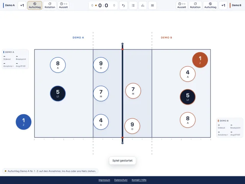
Task: Toggle Aufschlag for Demo B
Action: [x=210, y=5]
